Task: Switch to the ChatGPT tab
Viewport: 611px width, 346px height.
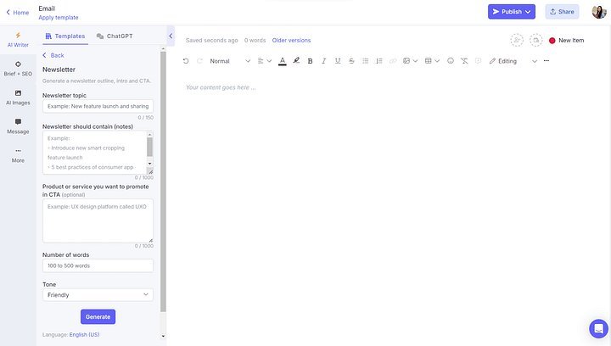Action: [x=115, y=36]
